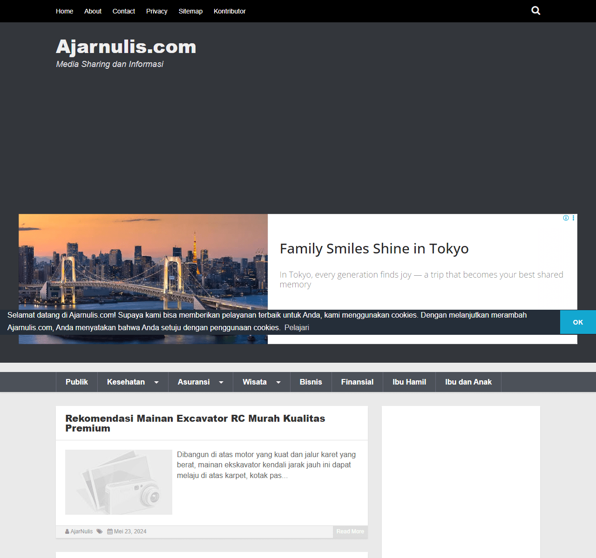This screenshot has width=596, height=558.
Task: Open the search magnifier icon
Action: [x=535, y=11]
